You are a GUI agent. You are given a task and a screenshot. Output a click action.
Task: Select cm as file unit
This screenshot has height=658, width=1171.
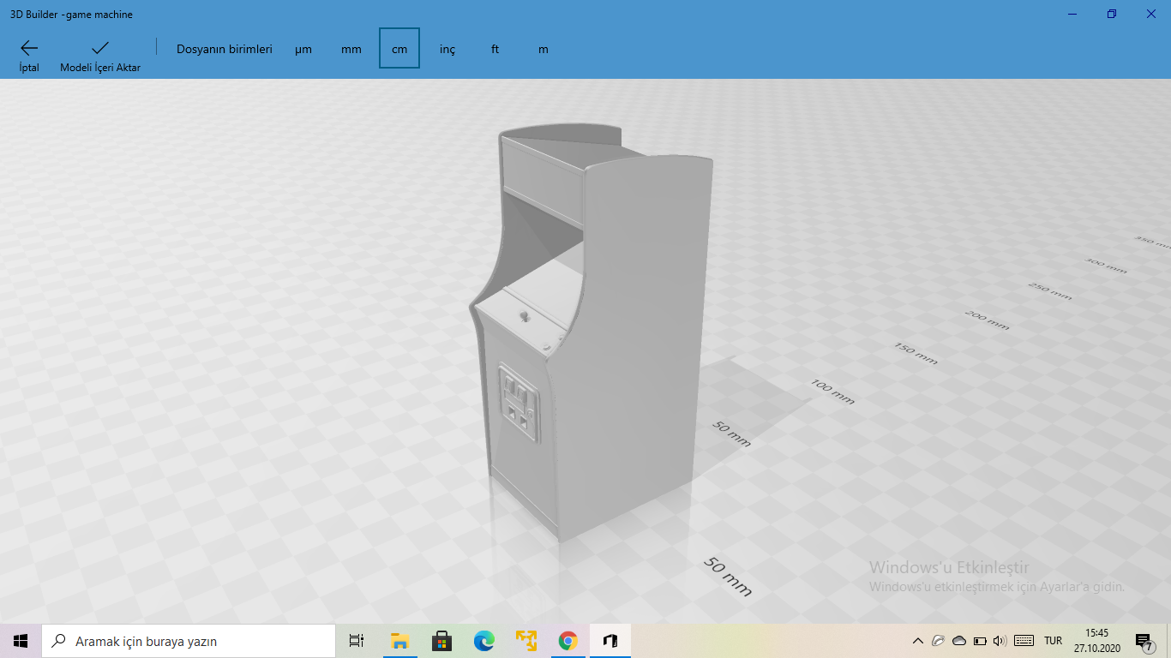[399, 49]
